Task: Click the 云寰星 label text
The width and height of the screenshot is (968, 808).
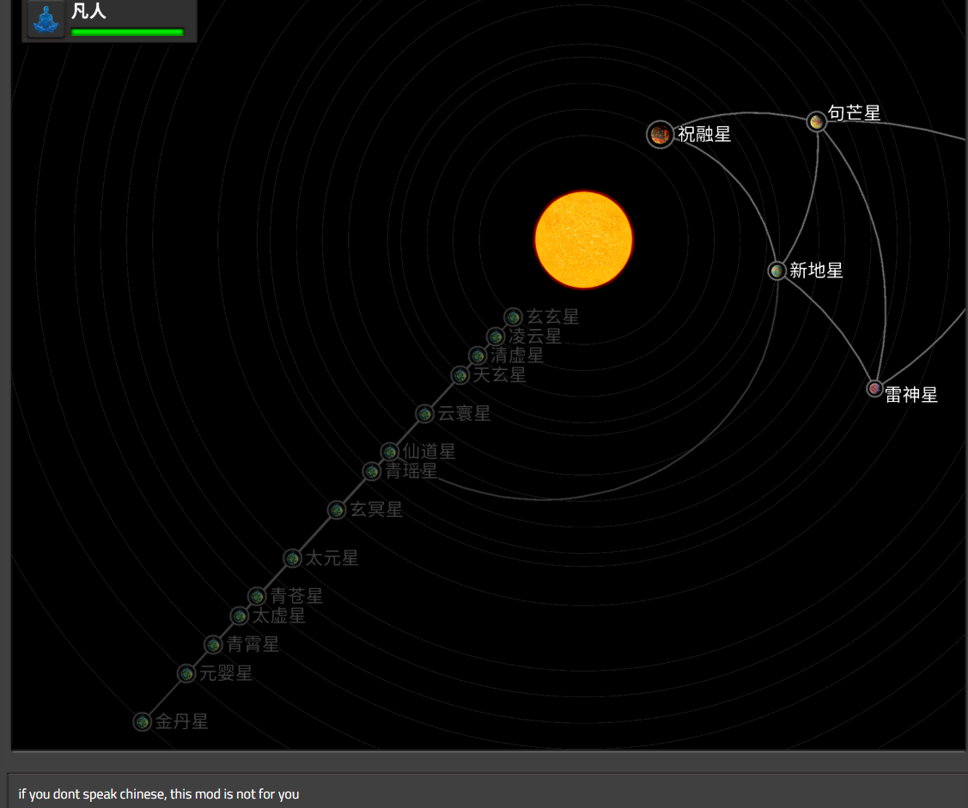Action: [464, 414]
